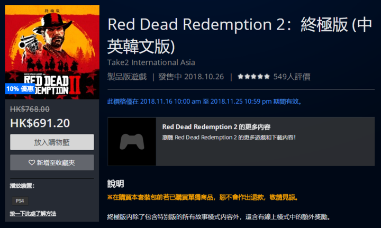The width and height of the screenshot is (381, 228).
Task: Click the heart icon on wishlist button
Action: coord(32,162)
